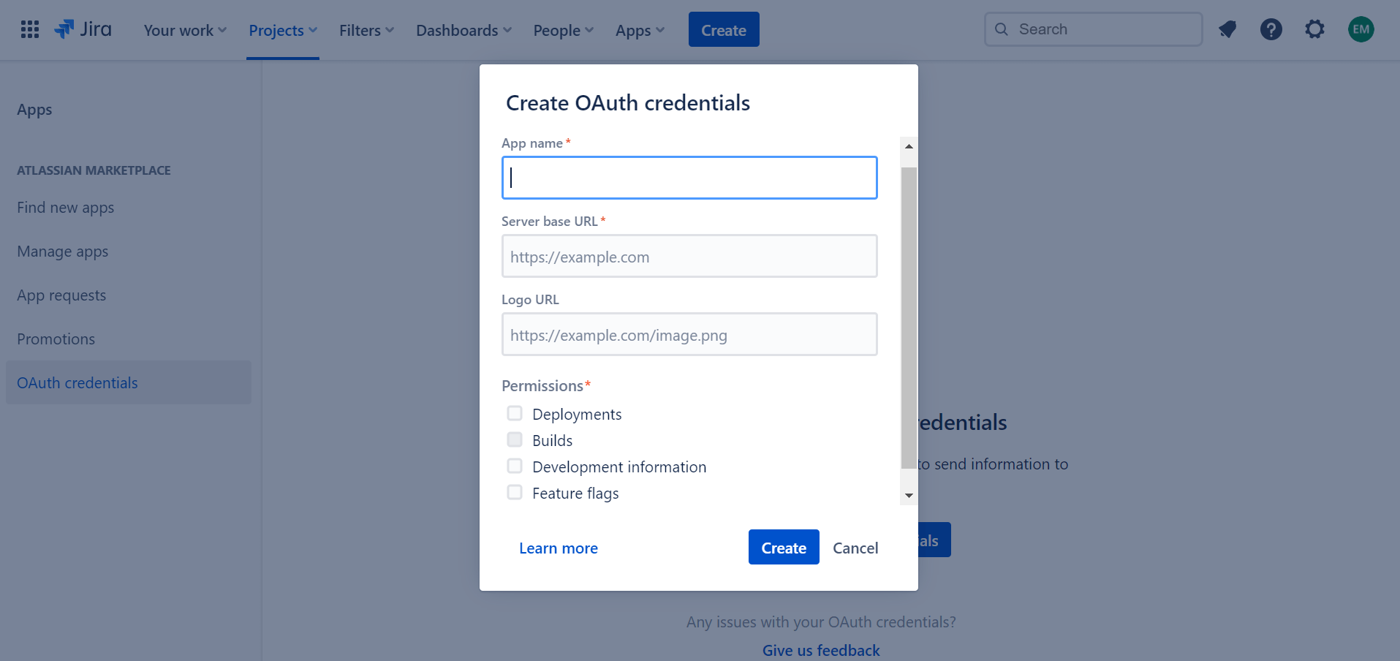
Task: Cancel the OAuth credentials dialog
Action: (855, 548)
